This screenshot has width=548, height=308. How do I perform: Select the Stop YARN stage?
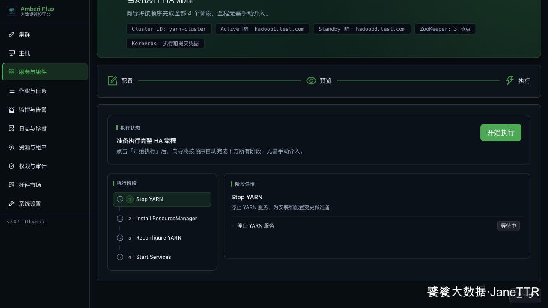pyautogui.click(x=162, y=199)
